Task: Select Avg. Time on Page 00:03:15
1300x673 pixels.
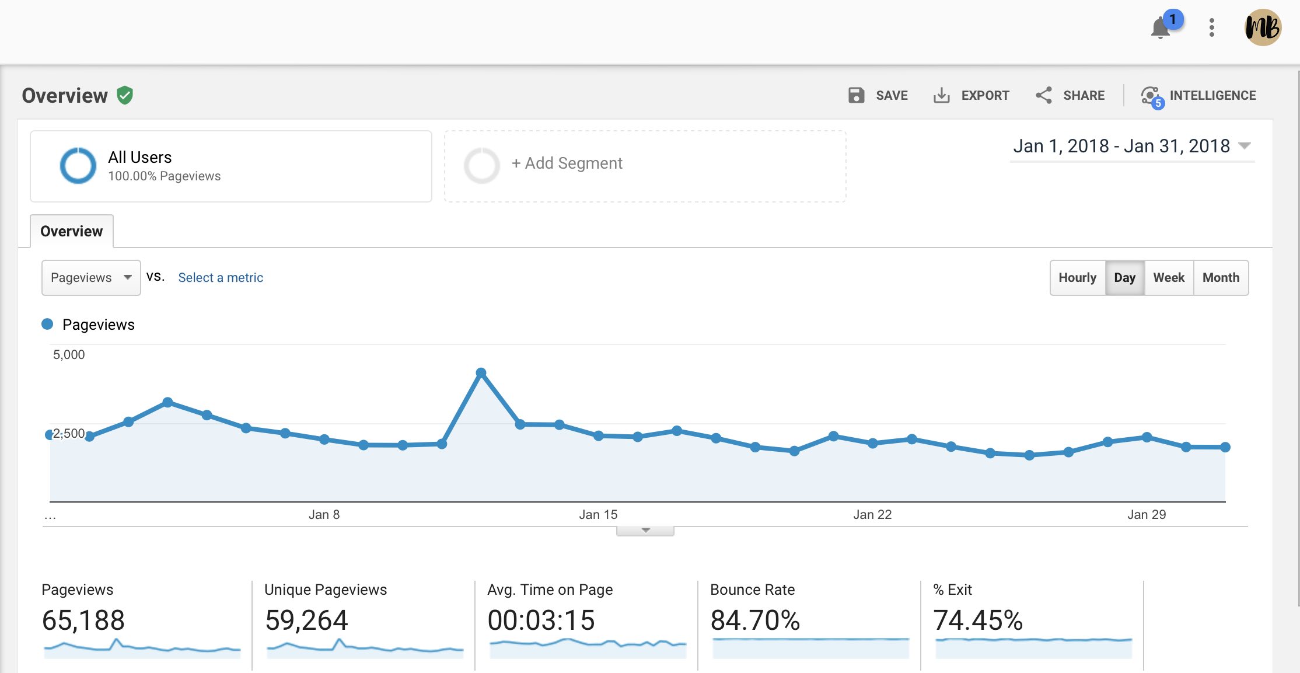Action: tap(587, 625)
